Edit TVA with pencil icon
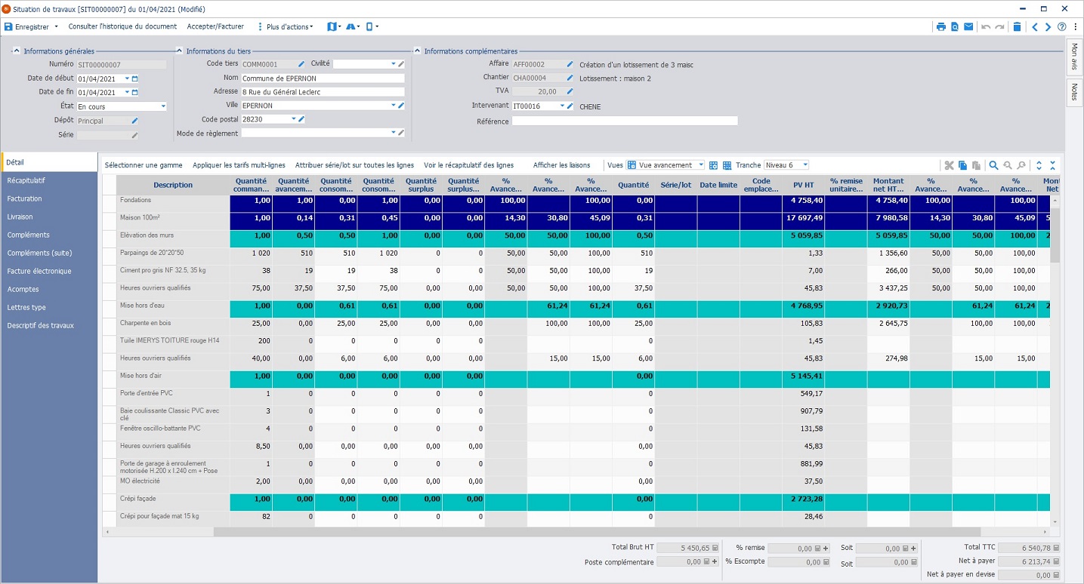Screen dimensions: 1084x584 (570, 91)
